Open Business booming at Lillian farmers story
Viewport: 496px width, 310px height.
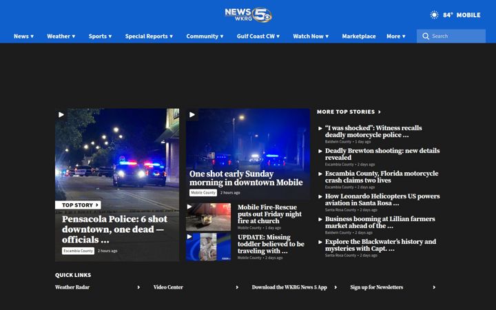[x=380, y=223]
